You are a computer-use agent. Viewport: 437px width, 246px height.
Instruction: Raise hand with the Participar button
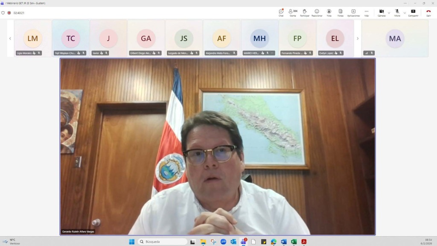(x=305, y=12)
